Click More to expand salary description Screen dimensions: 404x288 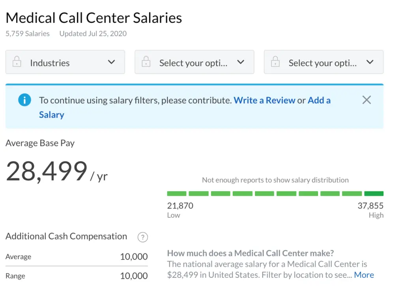click(364, 275)
